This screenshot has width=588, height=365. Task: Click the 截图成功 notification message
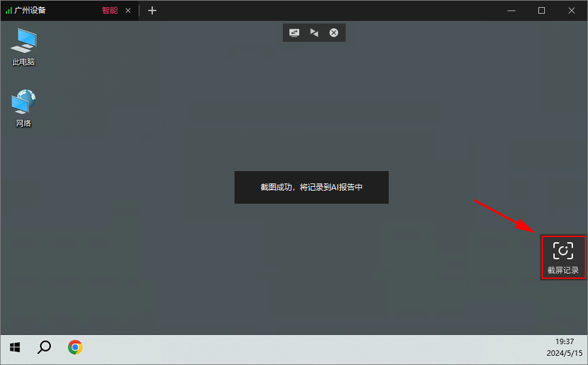311,187
